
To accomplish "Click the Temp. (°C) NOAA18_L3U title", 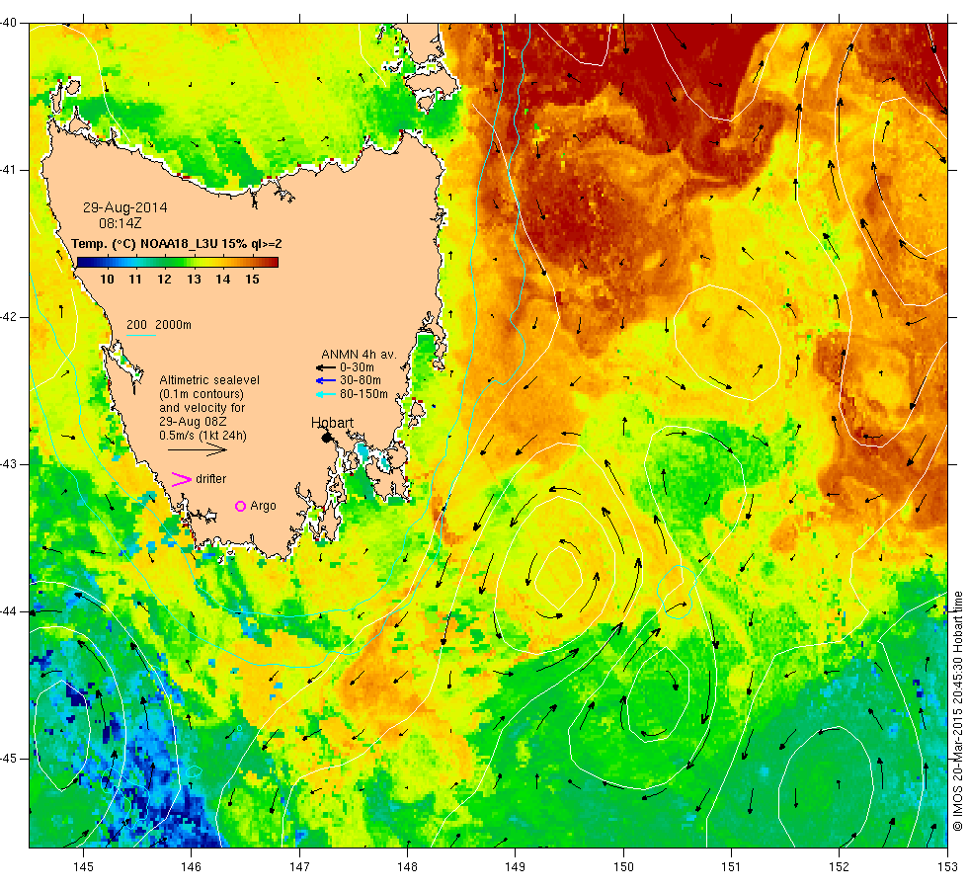I will pyautogui.click(x=177, y=244).
